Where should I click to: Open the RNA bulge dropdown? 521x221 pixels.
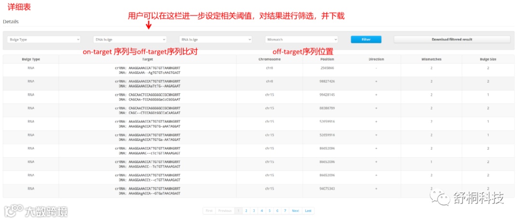215,39
